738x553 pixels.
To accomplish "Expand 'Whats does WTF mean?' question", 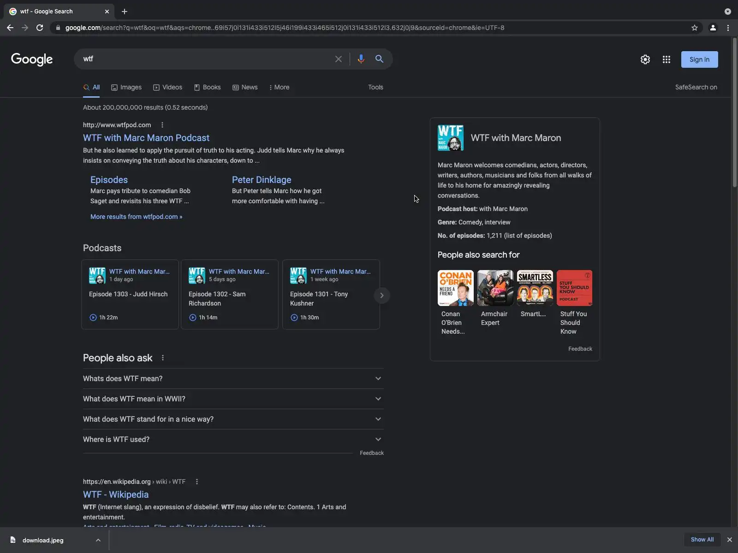I will click(233, 379).
